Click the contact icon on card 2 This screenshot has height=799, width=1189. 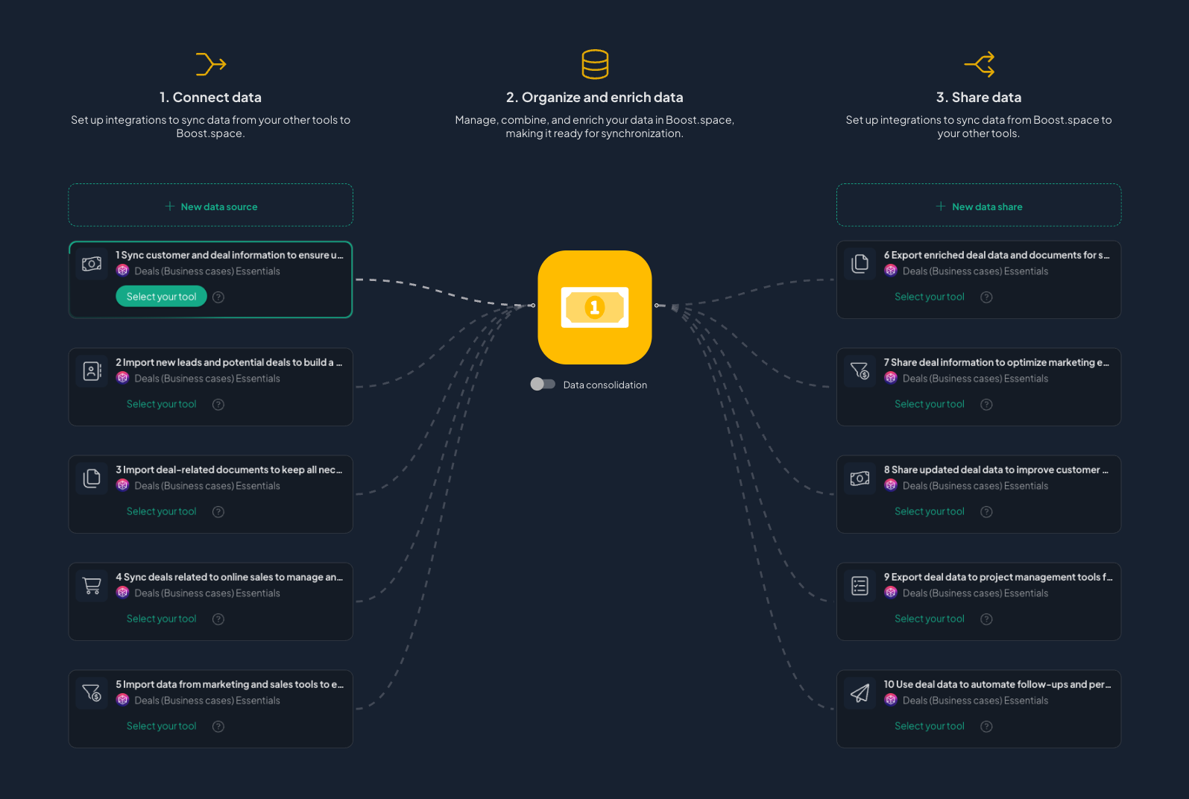(92, 371)
